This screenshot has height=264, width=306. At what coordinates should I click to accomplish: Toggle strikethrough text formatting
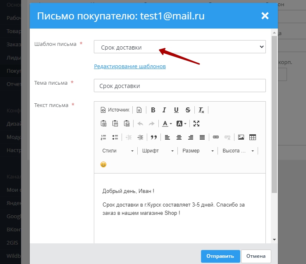point(188,110)
